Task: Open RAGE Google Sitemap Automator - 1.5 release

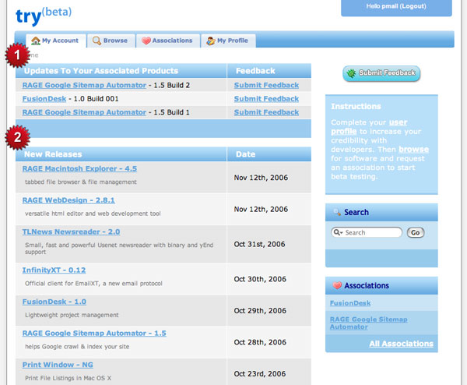Action: 94,334
